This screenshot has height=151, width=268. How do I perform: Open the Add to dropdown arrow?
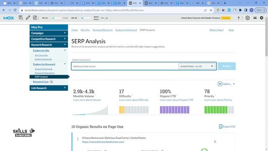(x=234, y=84)
